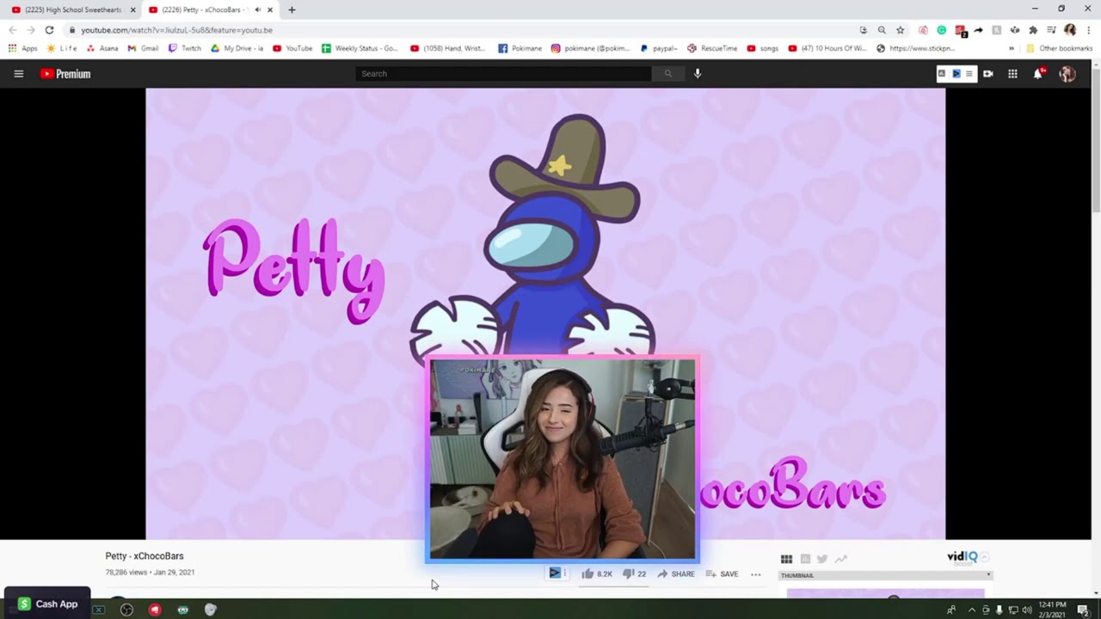Run search with the magnifier button

coord(667,74)
